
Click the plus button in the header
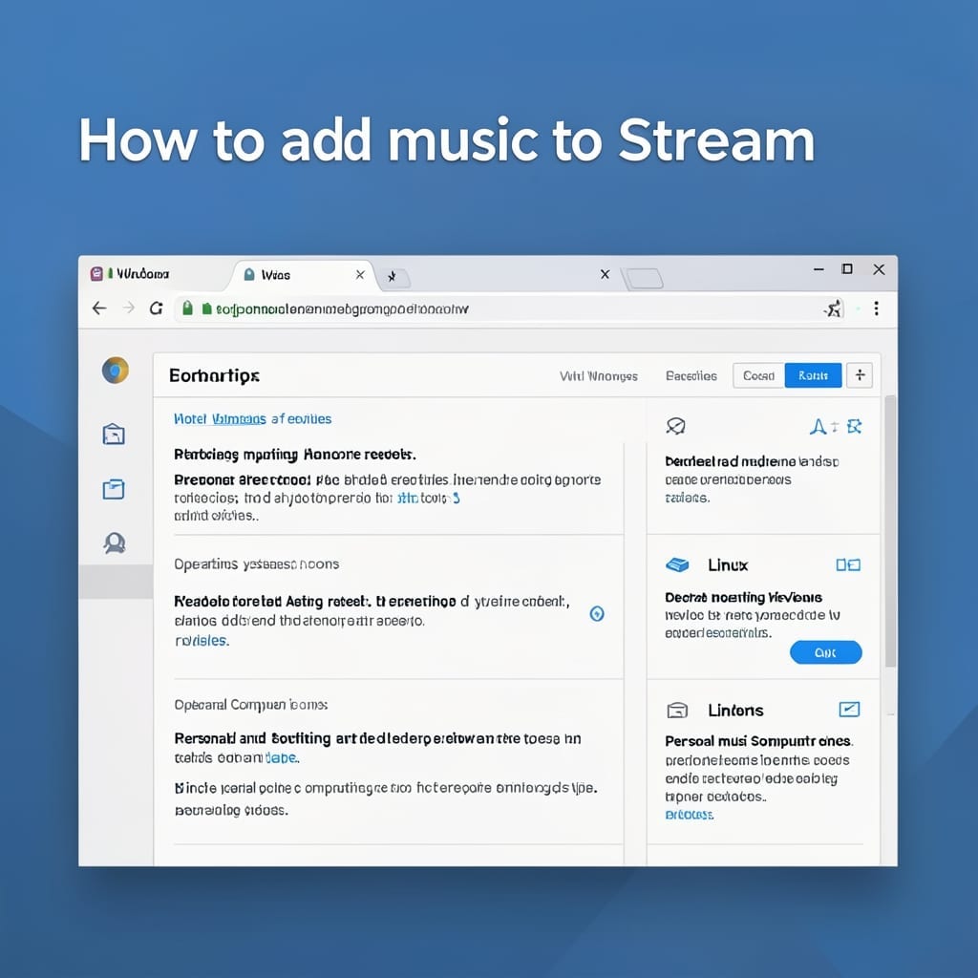tap(860, 374)
